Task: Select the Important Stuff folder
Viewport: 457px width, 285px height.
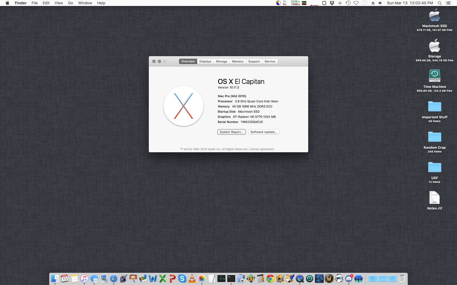Action: pos(435,111)
